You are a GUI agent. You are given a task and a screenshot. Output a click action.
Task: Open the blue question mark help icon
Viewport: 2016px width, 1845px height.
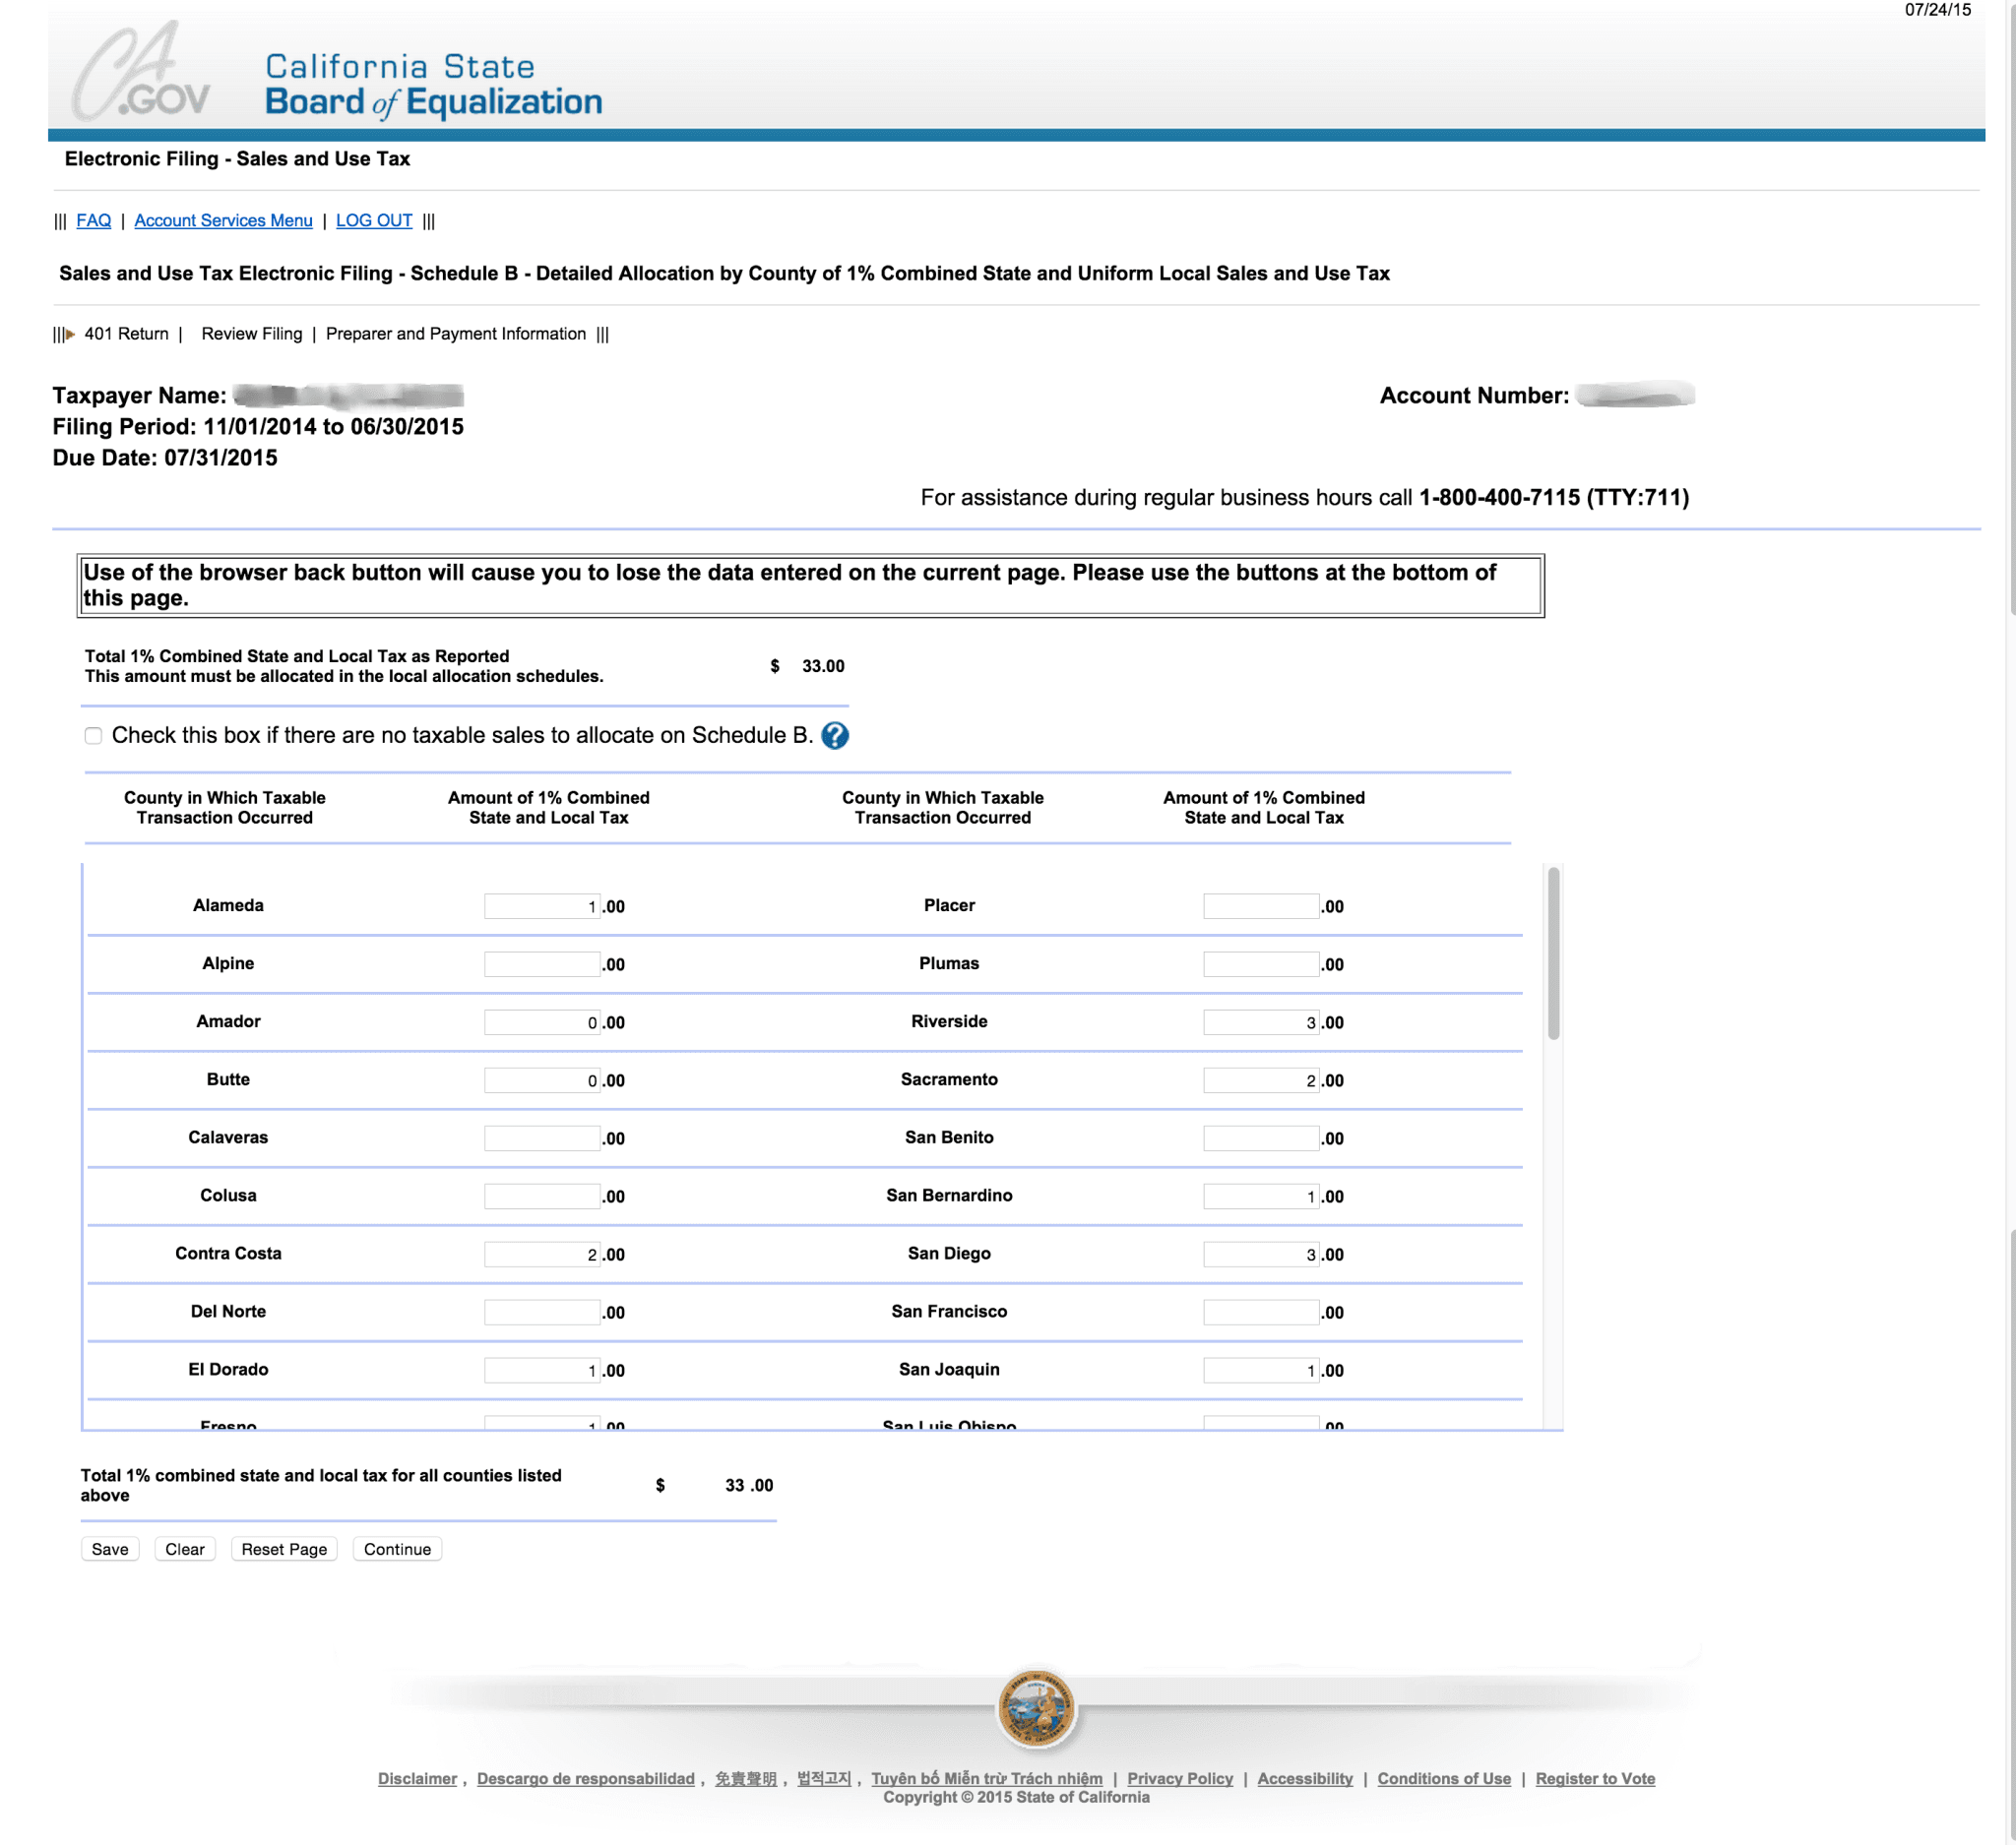pyautogui.click(x=835, y=736)
